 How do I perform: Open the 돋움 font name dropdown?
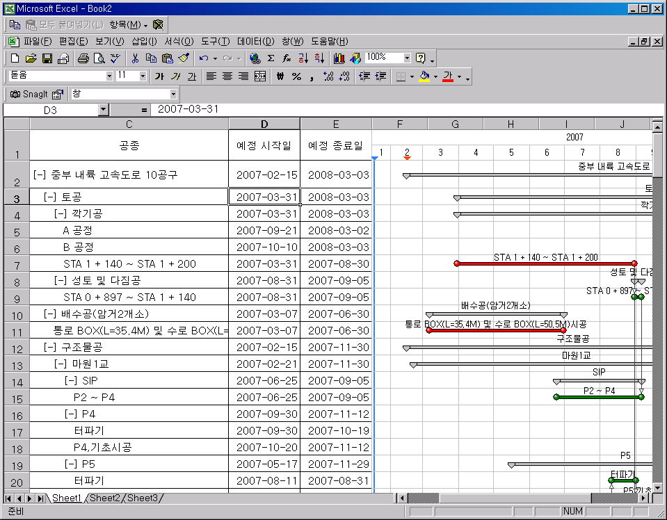(109, 76)
